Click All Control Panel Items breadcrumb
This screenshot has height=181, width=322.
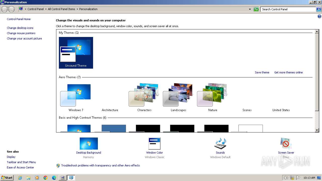[61, 9]
